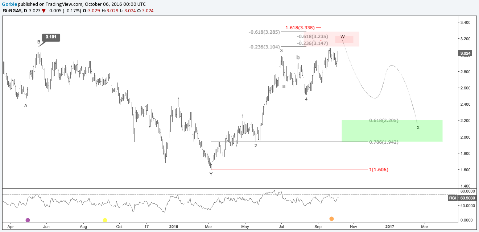
Task: Click the wave number 3 label
Action: tap(281, 51)
